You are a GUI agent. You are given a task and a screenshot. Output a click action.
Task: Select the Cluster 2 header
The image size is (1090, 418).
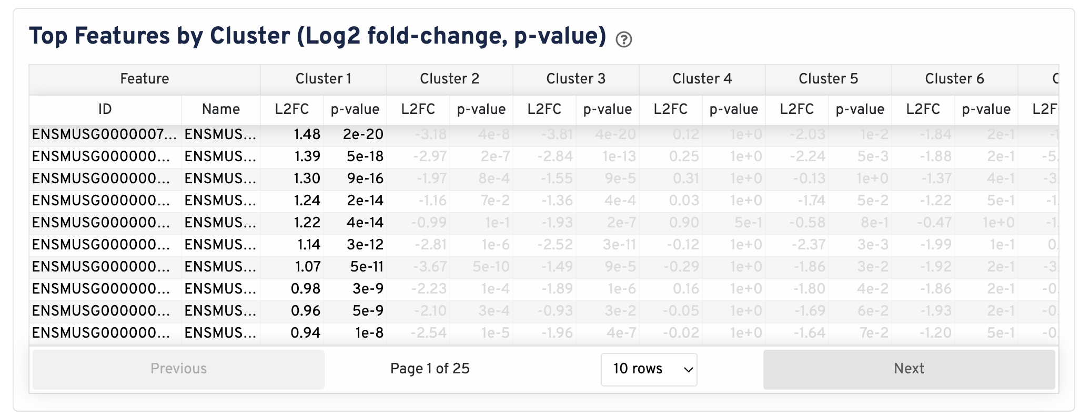tap(450, 79)
